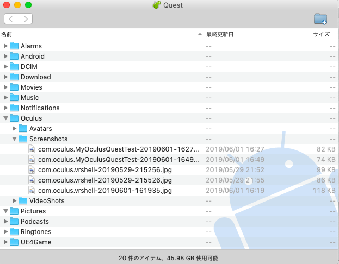The height and width of the screenshot is (264, 339).
Task: Click file icon of vrshell-20190529-215526.jpg
Action: click(32, 180)
